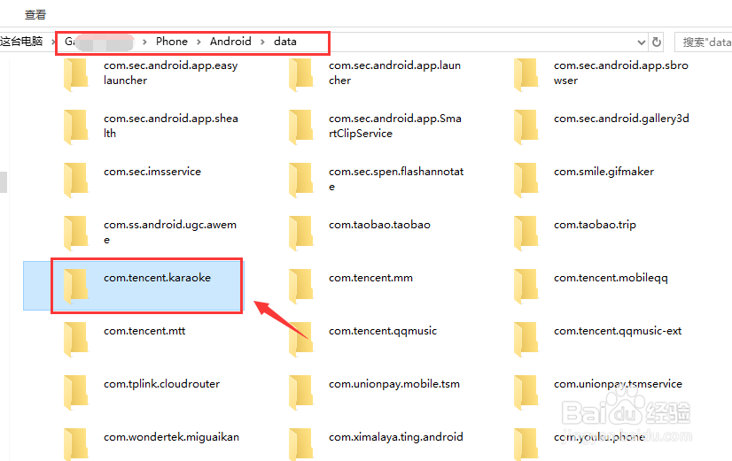
Task: Select the com.taobao.trip folder icon
Action: pyautogui.click(x=526, y=233)
